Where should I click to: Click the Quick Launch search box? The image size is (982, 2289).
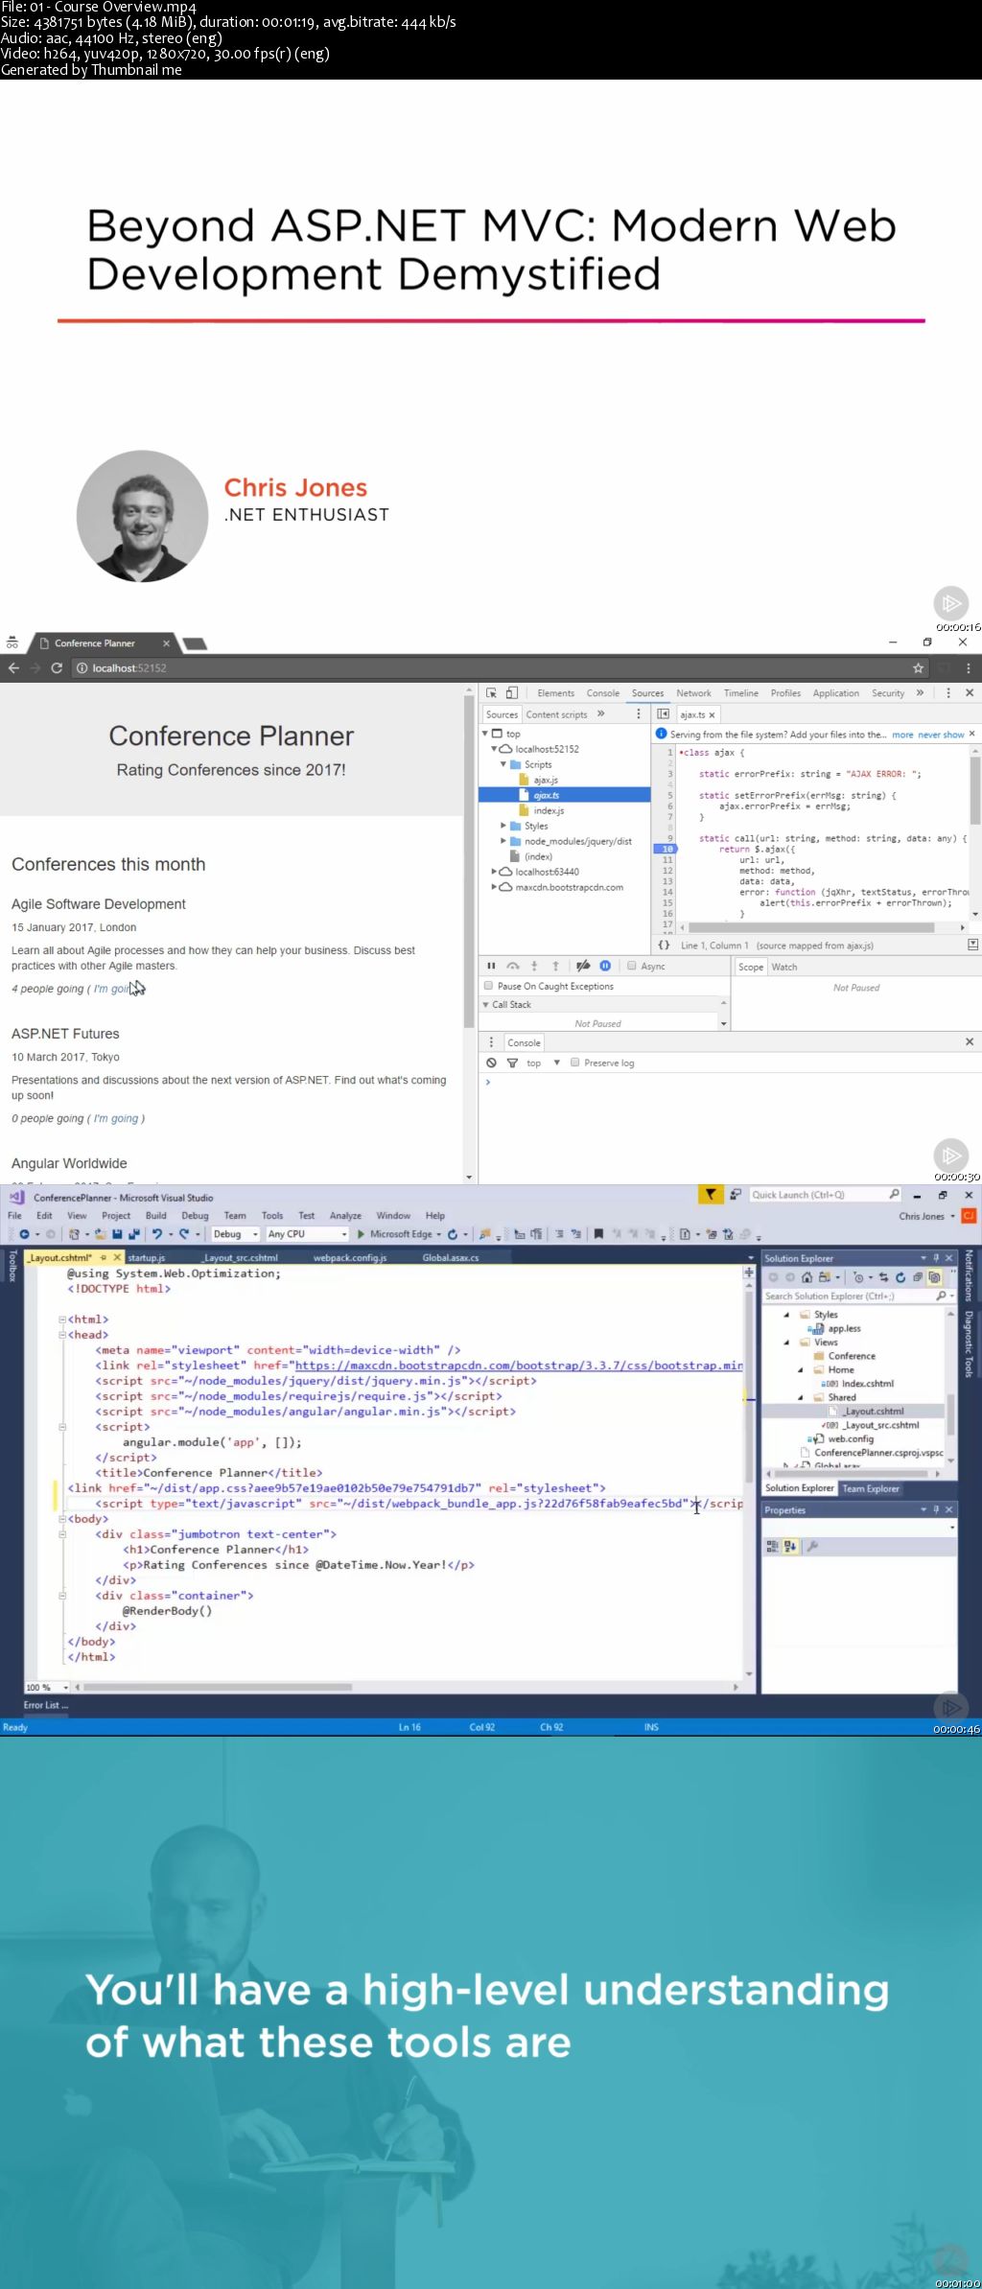pyautogui.click(x=826, y=1194)
